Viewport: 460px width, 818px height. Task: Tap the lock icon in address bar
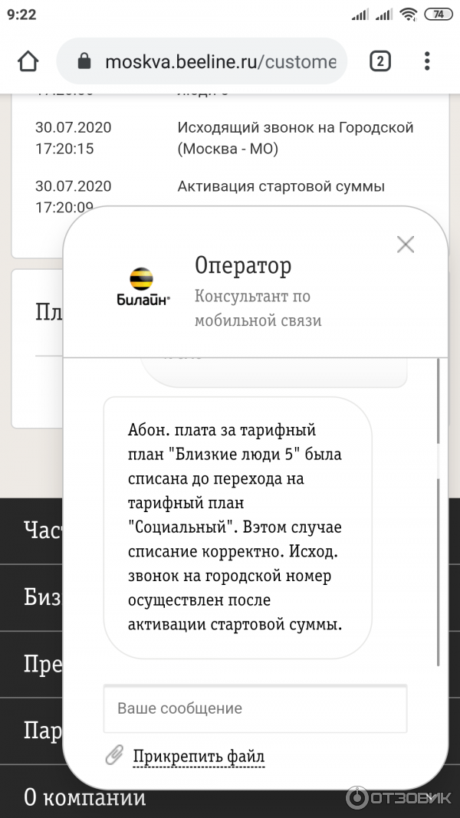click(x=84, y=61)
